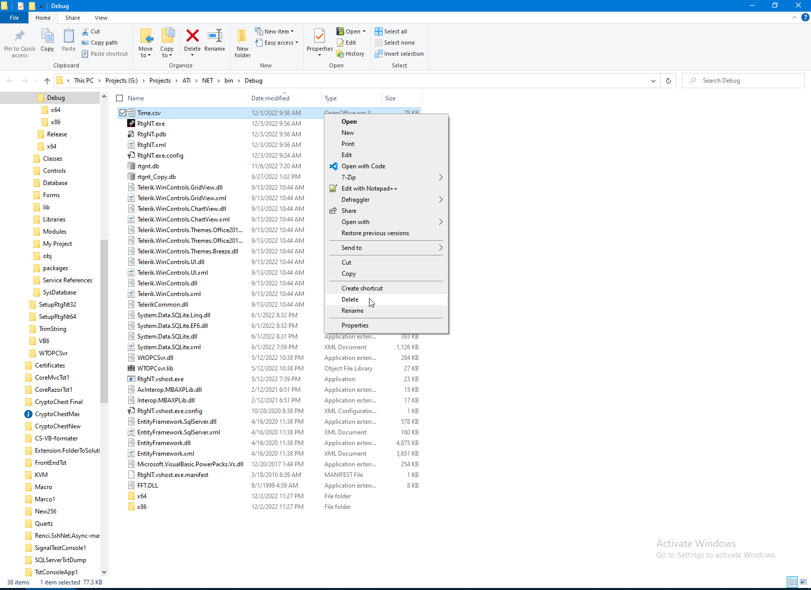Open Explorer Help question mark icon
Image resolution: width=811 pixels, height=590 pixels.
tap(805, 18)
